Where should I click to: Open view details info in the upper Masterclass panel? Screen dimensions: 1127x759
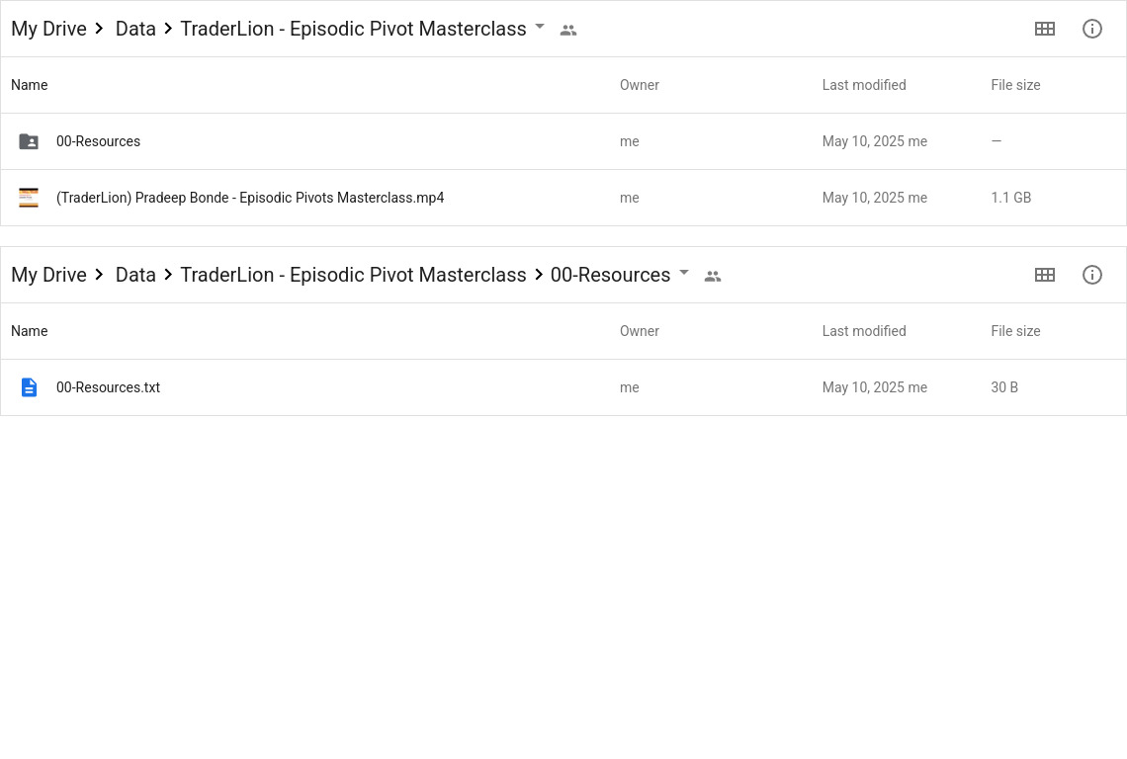pyautogui.click(x=1091, y=29)
